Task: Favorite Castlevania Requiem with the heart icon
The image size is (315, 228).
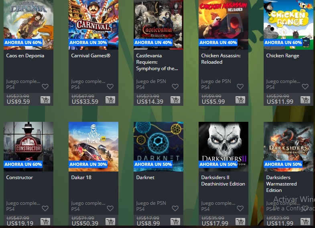Action: (175, 87)
